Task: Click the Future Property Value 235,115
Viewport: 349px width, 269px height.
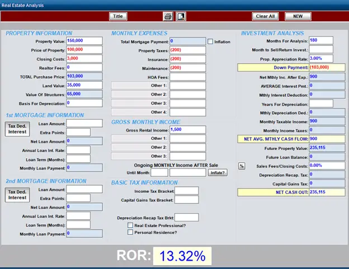Action: (327, 148)
